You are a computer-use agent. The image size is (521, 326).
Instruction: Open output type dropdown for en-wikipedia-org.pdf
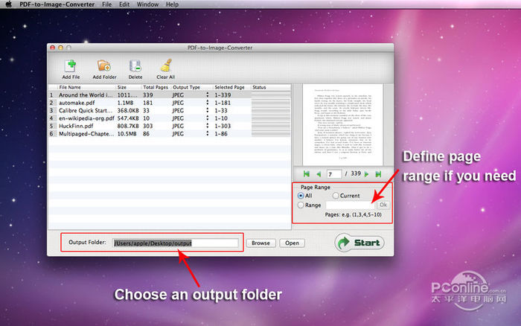208,118
